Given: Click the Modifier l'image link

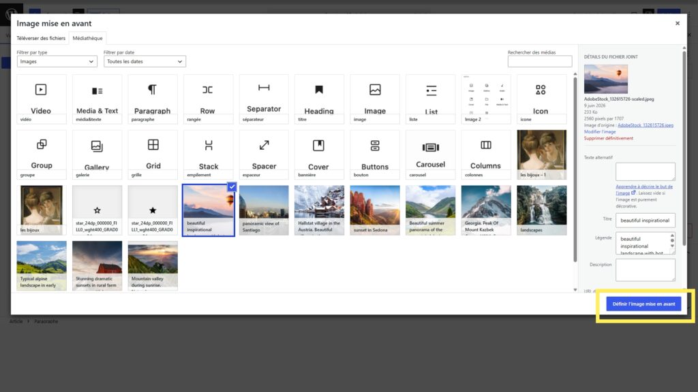Looking at the screenshot, I should click(600, 131).
